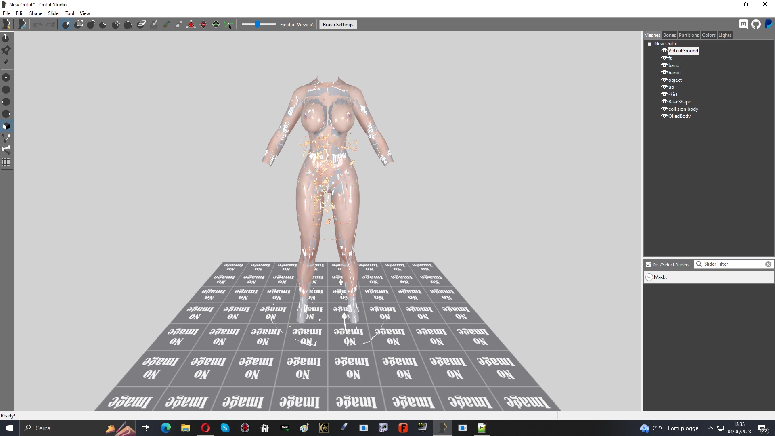Viewport: 775px width, 436px height.
Task: Select the Move brush tool
Action: [x=116, y=25]
